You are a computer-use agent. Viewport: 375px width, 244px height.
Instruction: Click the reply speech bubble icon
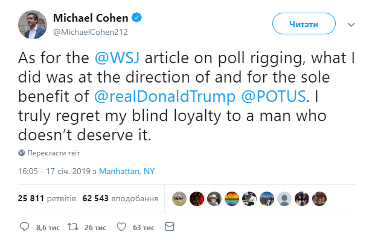coord(25,227)
